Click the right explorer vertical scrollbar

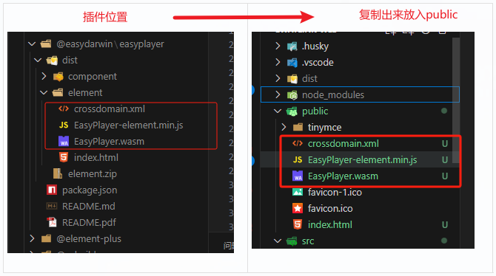coord(456,100)
